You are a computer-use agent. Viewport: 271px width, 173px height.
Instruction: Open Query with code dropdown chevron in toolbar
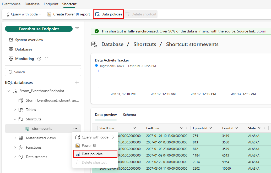pyautogui.click(x=40, y=14)
